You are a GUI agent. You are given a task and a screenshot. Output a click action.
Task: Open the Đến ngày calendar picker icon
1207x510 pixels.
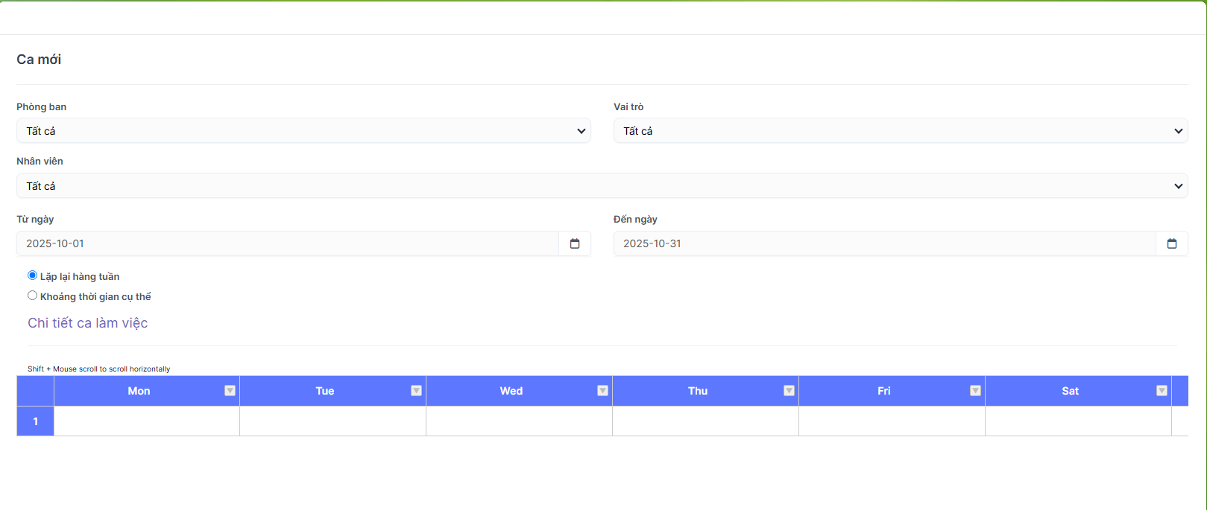(x=1171, y=243)
